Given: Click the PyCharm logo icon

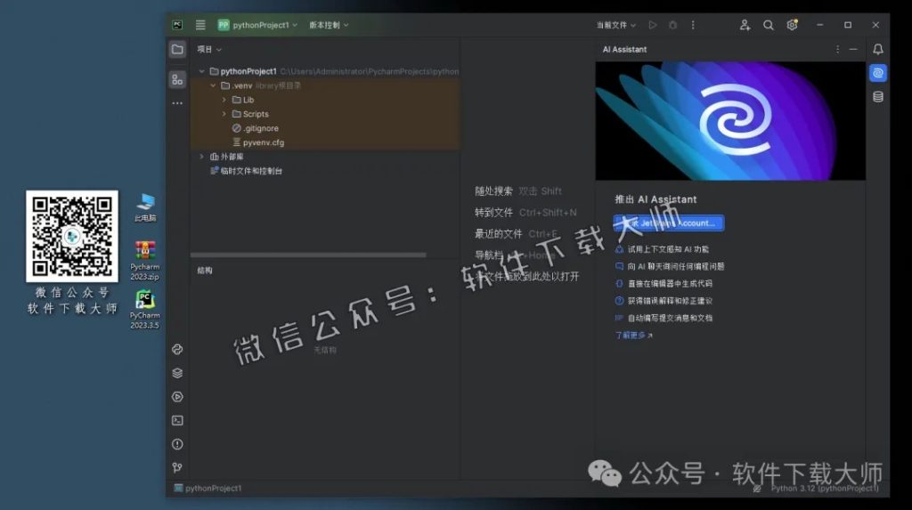Looking at the screenshot, I should [177, 25].
